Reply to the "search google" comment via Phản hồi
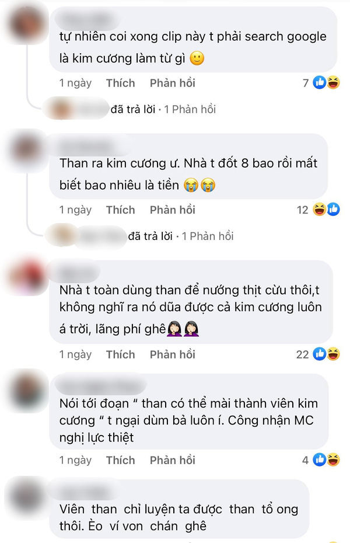The height and width of the screenshot is (543, 350). coord(172,83)
